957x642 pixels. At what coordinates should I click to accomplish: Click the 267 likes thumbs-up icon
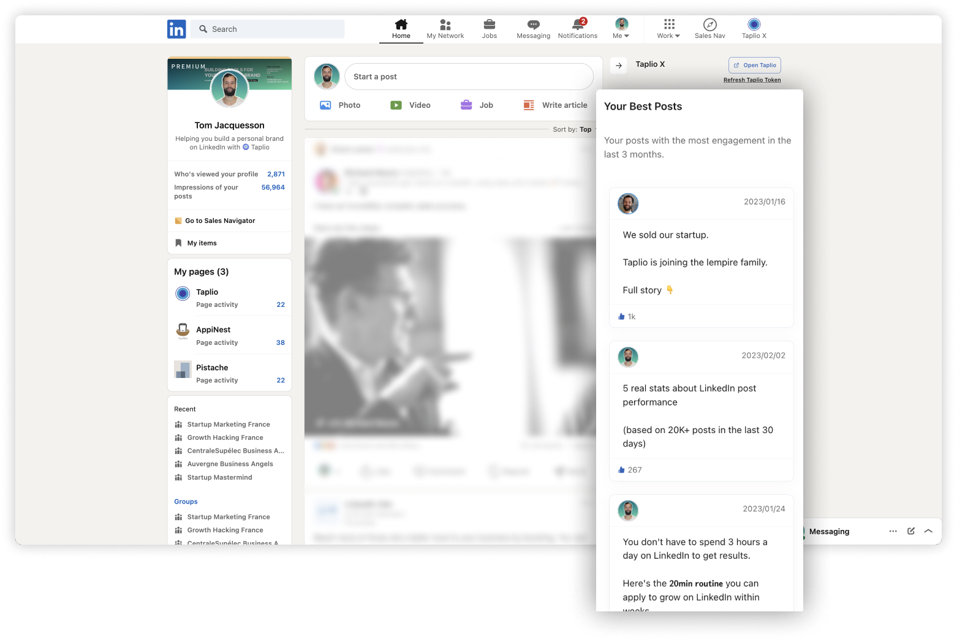click(x=621, y=470)
